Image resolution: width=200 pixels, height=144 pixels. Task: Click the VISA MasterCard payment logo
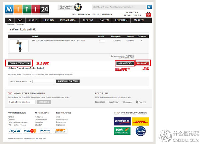tap(30, 131)
